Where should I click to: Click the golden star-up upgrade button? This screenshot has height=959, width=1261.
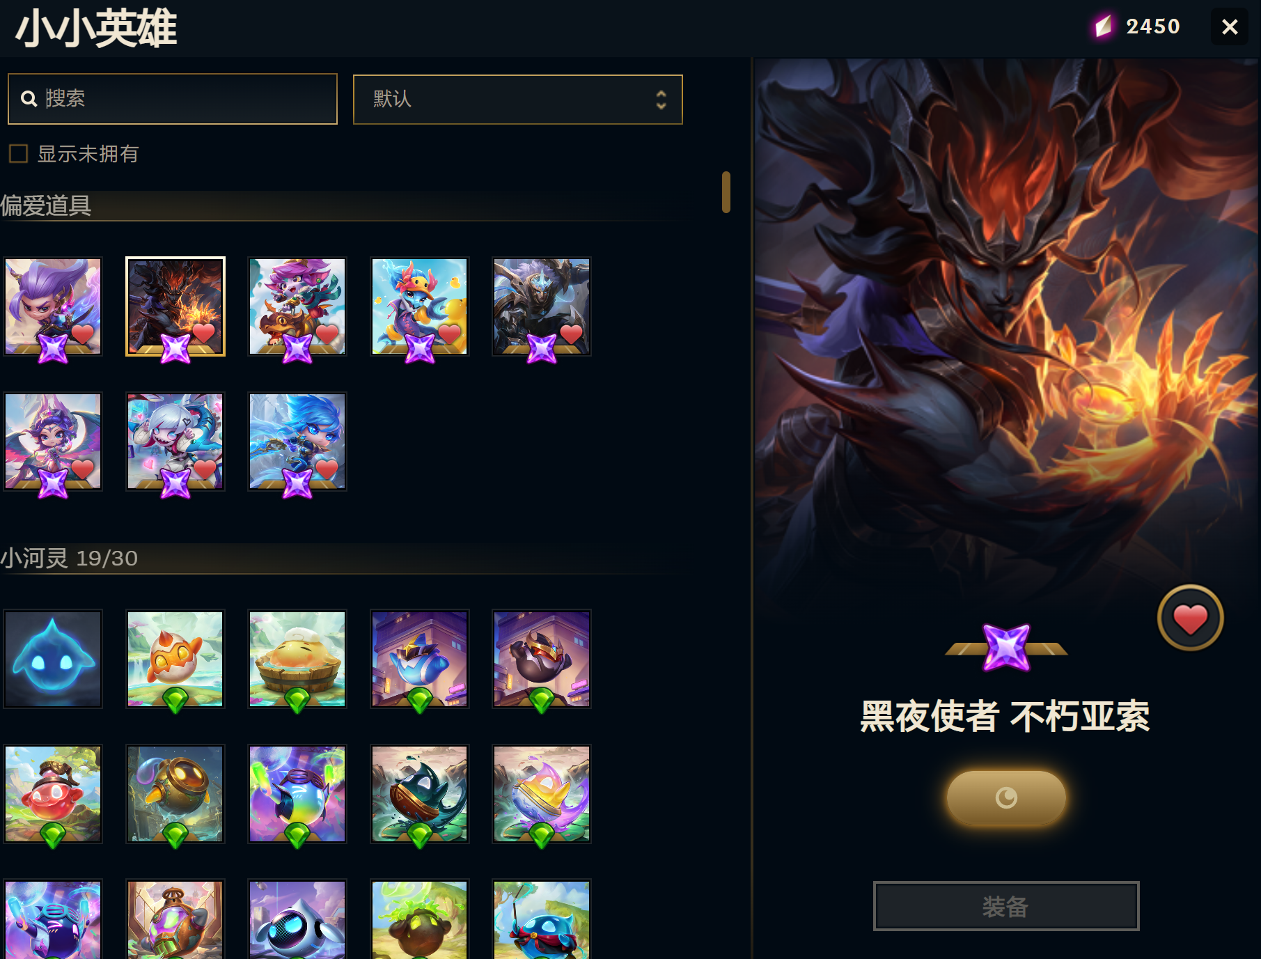click(1005, 797)
